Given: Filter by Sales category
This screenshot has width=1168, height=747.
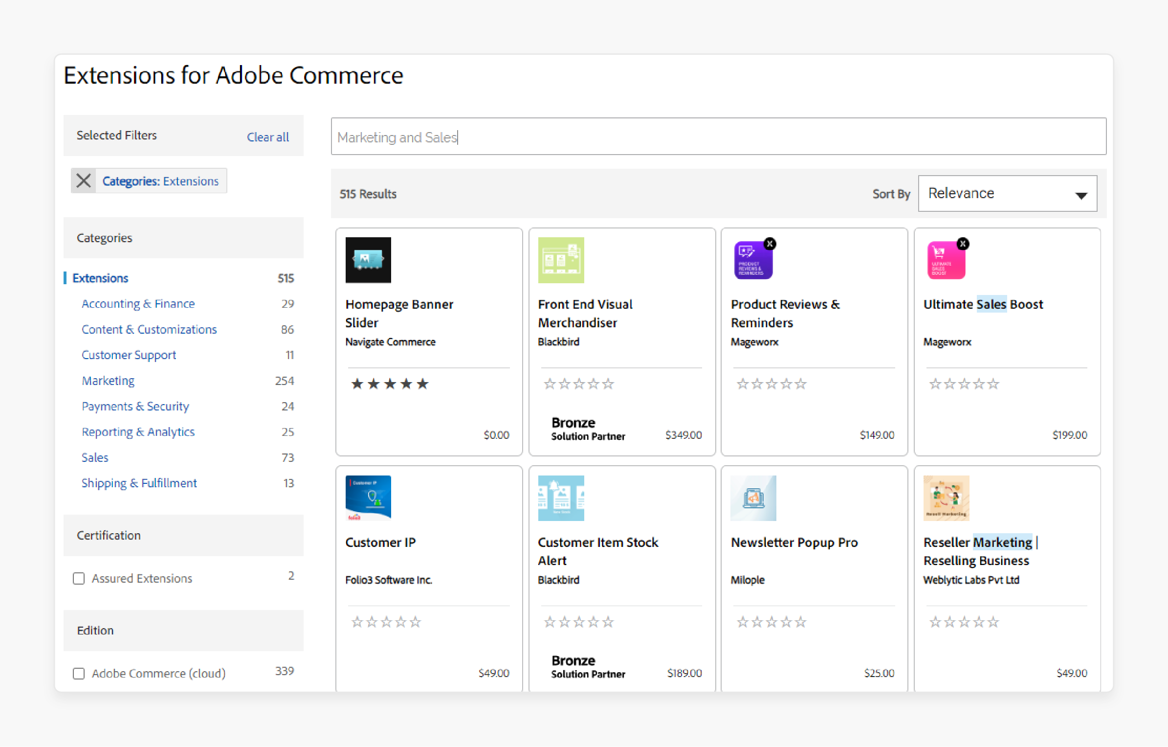Looking at the screenshot, I should (95, 457).
